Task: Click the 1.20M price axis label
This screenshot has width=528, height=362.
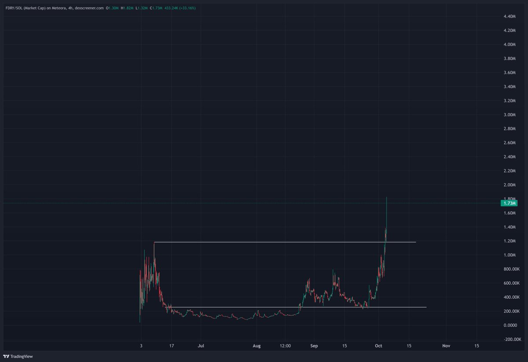Action: click(509, 241)
